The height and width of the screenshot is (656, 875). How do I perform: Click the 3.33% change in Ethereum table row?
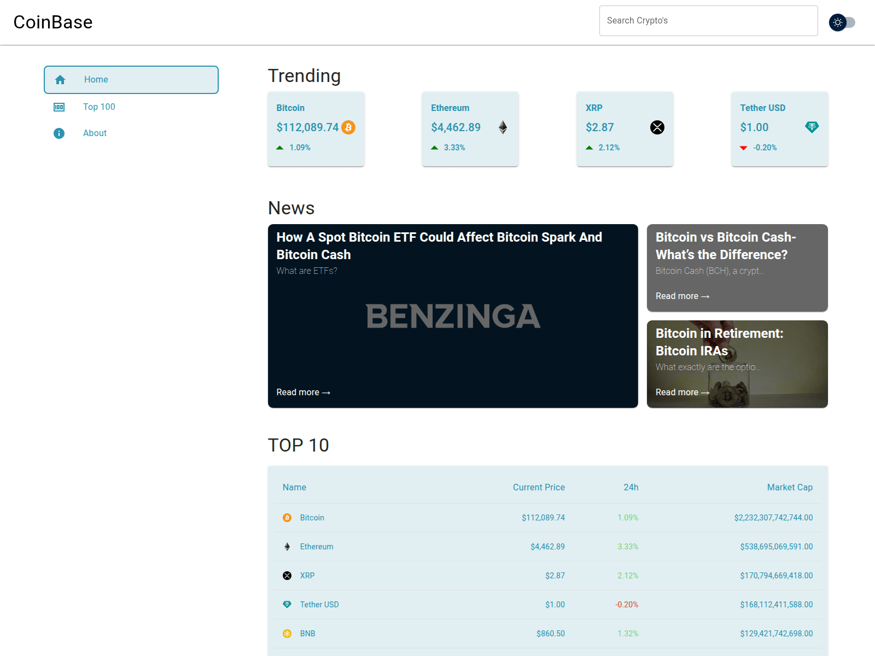pyautogui.click(x=628, y=547)
